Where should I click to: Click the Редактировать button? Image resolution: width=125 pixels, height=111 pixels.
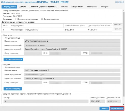click(117, 108)
